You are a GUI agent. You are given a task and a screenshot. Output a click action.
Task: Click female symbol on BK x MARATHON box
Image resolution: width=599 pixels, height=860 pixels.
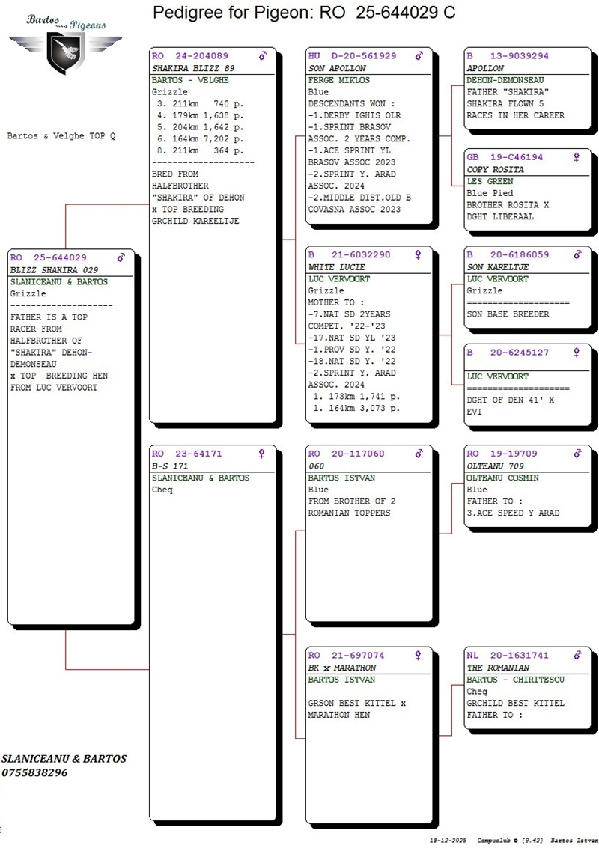pyautogui.click(x=419, y=656)
